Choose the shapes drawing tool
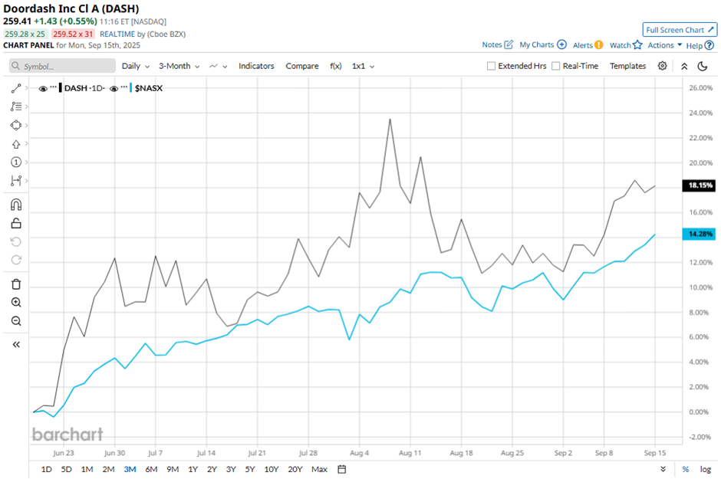Image resolution: width=721 pixels, height=479 pixels. (16, 125)
